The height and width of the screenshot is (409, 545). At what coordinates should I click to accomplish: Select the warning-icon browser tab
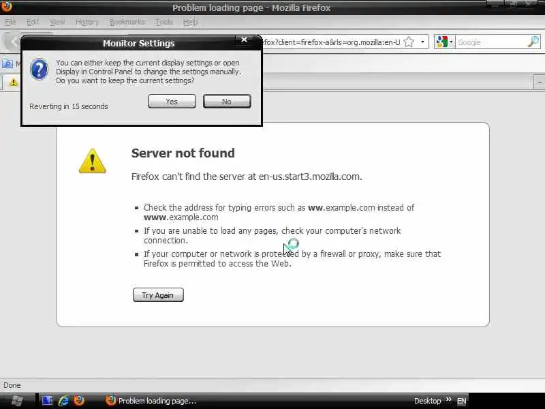(13, 82)
